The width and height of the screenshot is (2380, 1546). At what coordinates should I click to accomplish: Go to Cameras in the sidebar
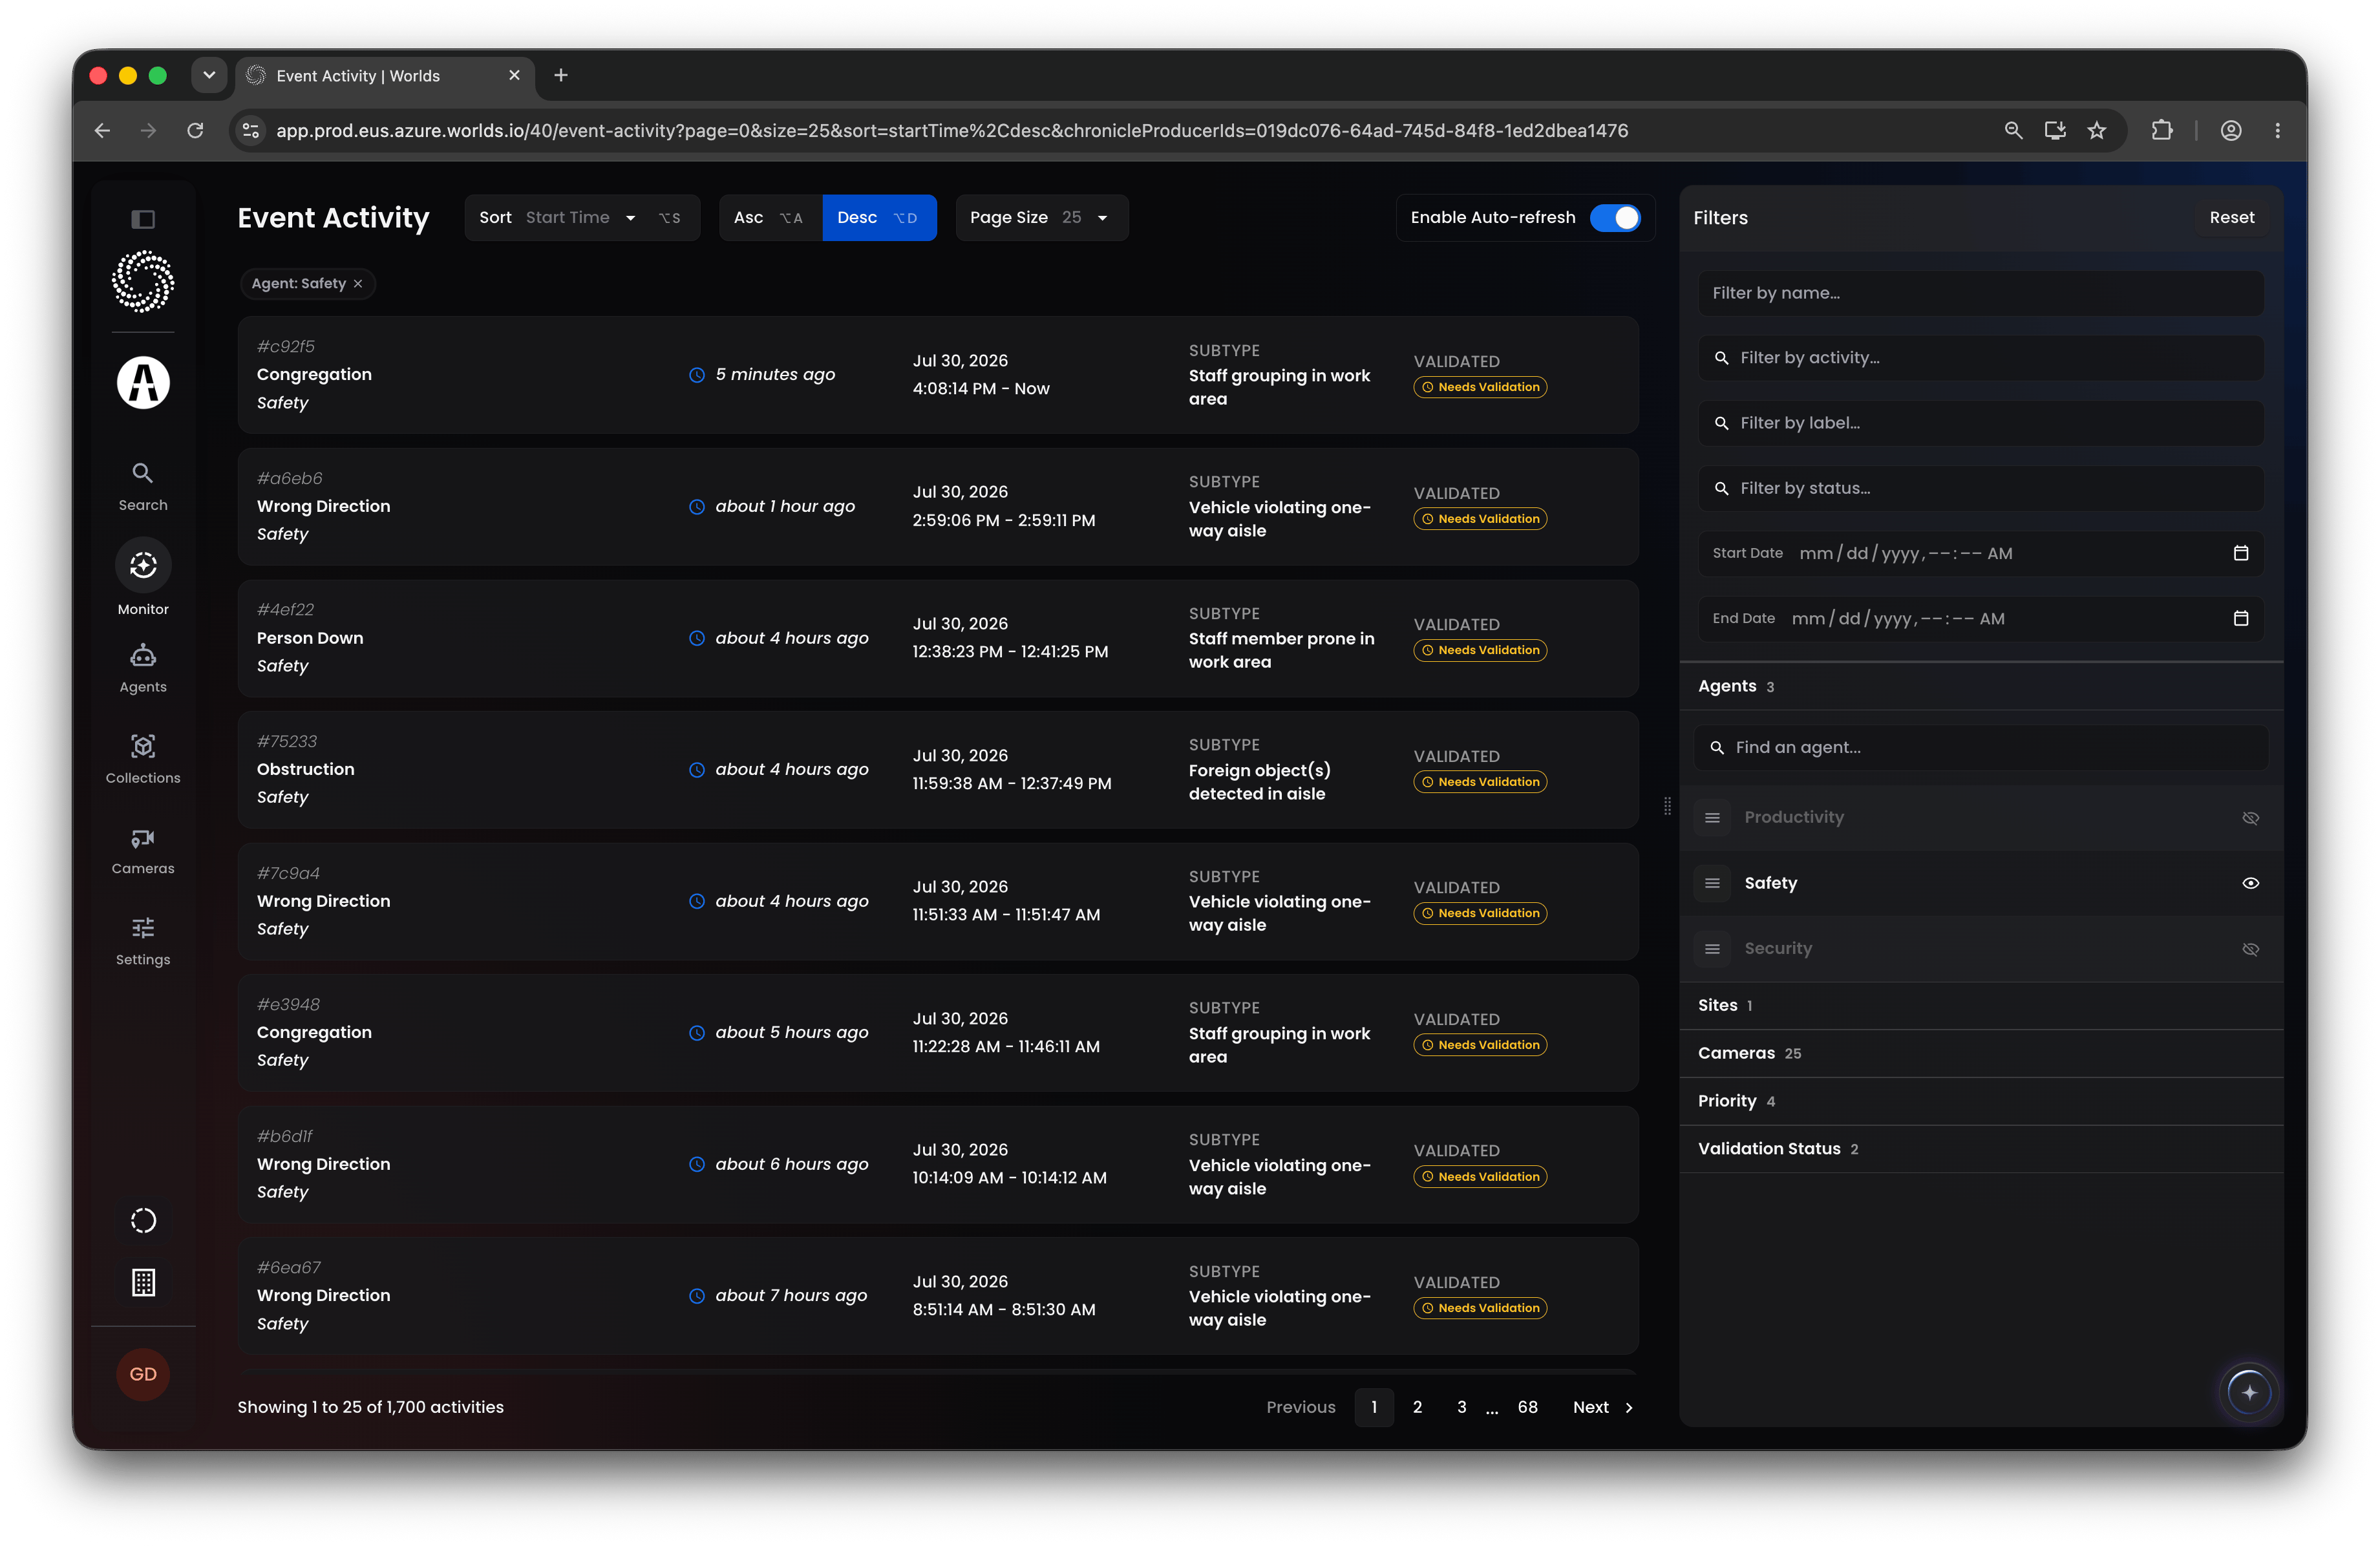point(143,850)
